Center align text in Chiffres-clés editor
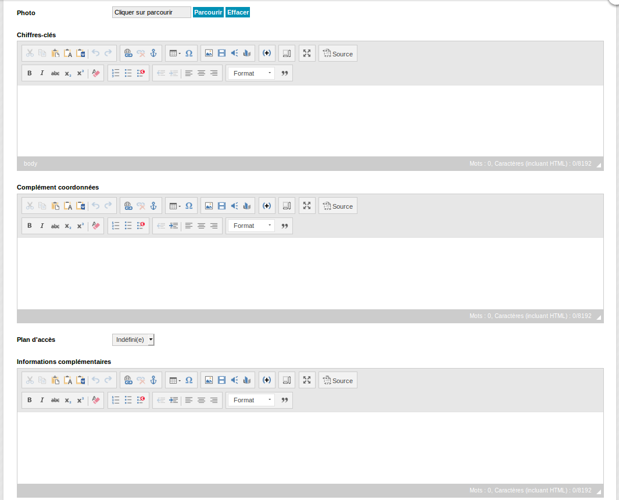 pos(201,73)
